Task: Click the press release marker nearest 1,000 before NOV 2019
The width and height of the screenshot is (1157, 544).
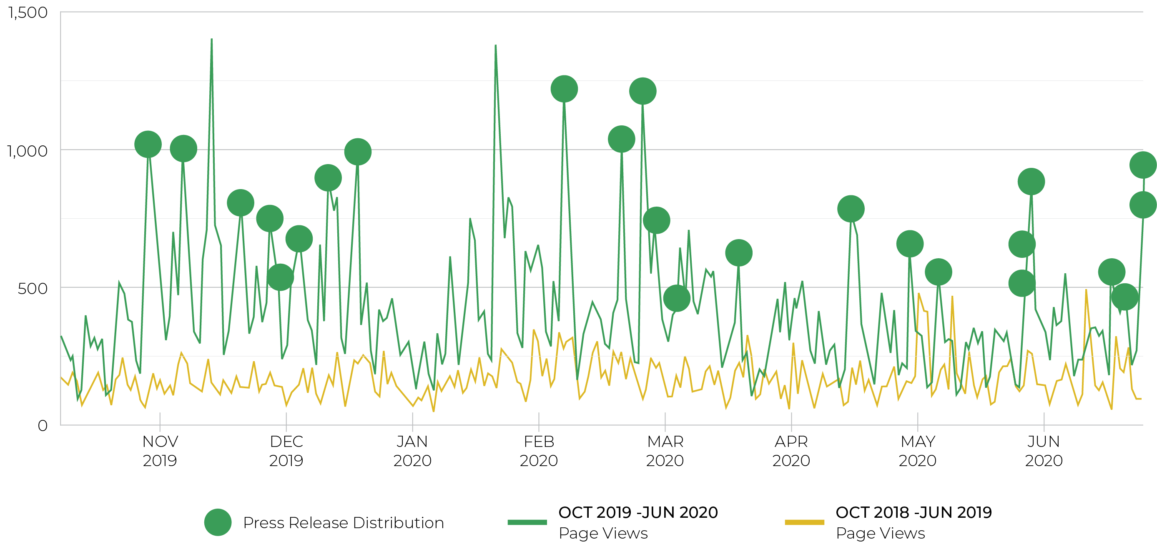Action: click(x=148, y=145)
